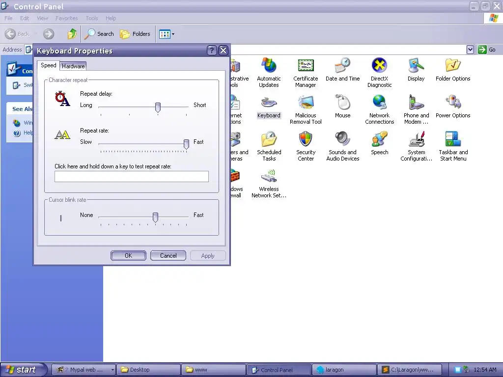Viewport: 503px width, 377px height.
Task: Close the Keyboard Properties dialog
Action: tap(224, 51)
